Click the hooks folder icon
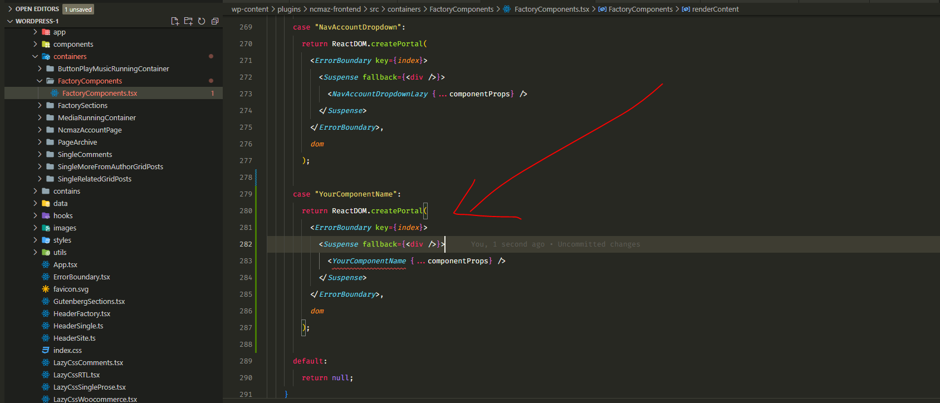Screen dimensions: 940x403 [46, 216]
